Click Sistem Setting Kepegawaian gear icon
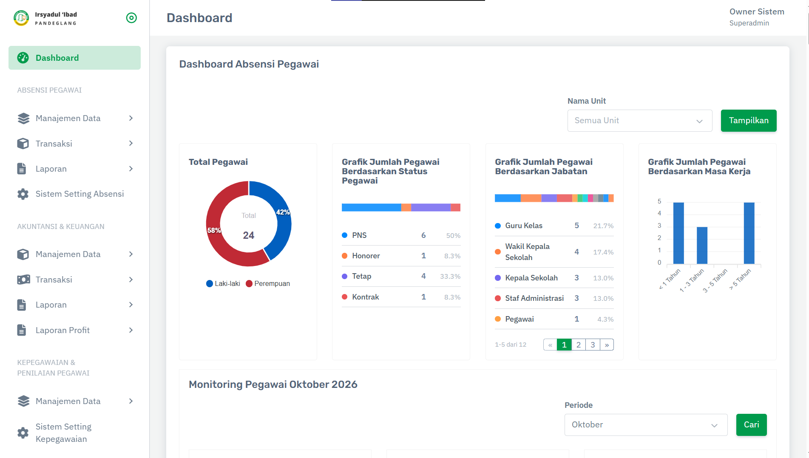This screenshot has height=458, width=809. (x=23, y=433)
